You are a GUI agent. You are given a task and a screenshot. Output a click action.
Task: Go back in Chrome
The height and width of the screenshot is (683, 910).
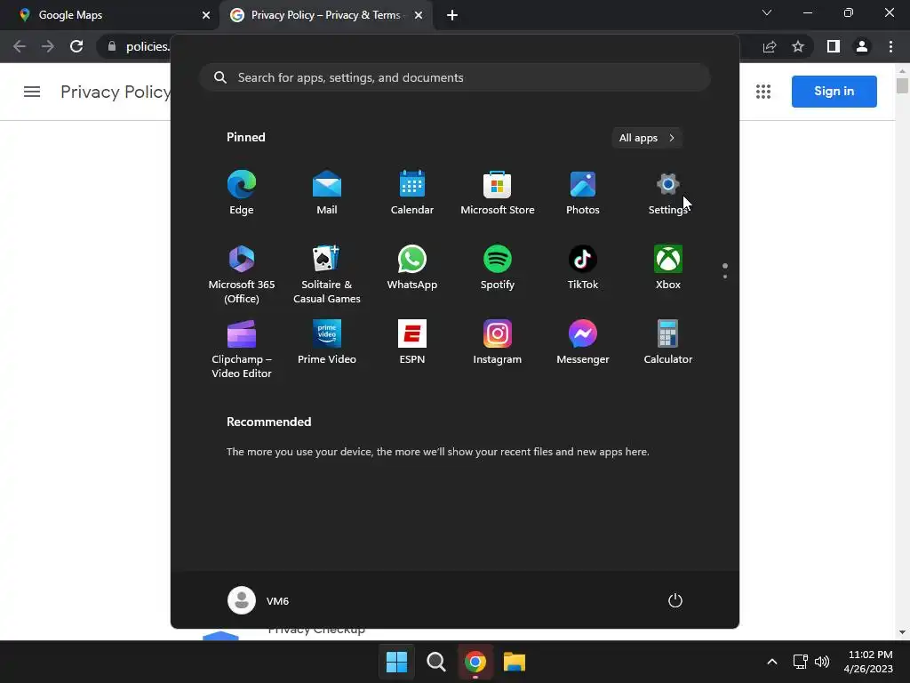coord(20,46)
